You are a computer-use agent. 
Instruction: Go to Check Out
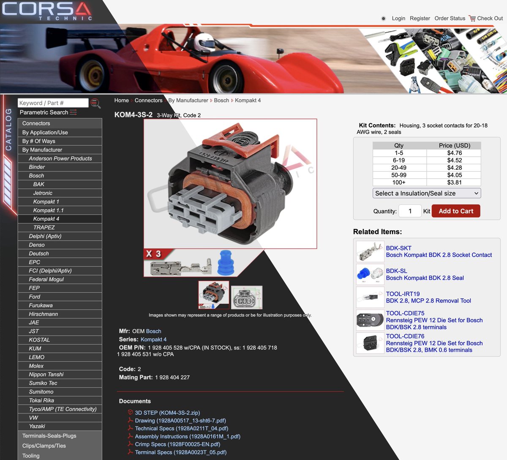coord(490,18)
